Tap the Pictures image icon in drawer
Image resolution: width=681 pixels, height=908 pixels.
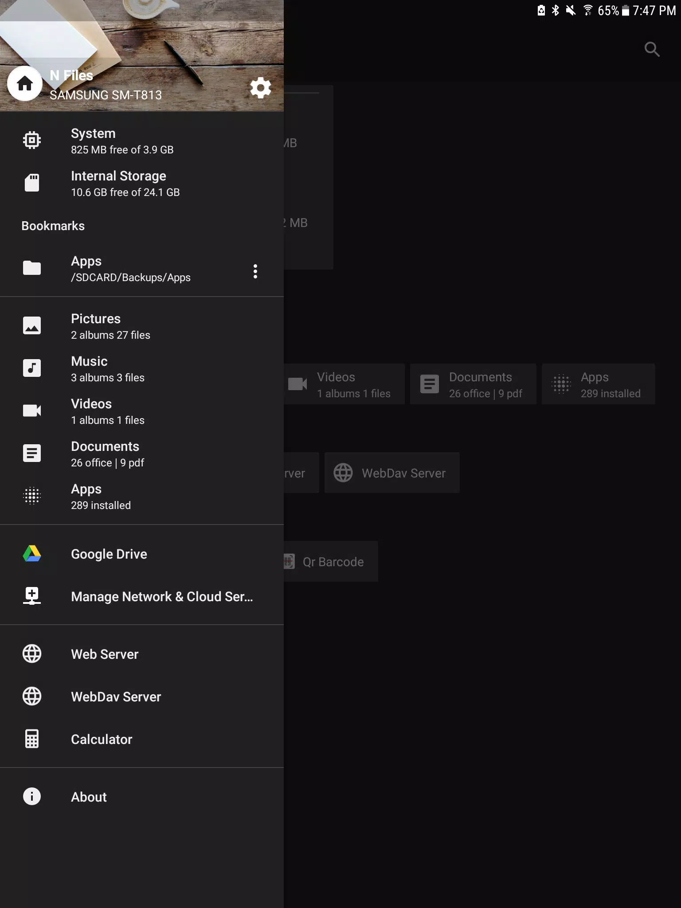pyautogui.click(x=32, y=325)
